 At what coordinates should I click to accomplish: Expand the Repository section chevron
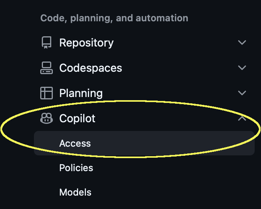pos(242,43)
